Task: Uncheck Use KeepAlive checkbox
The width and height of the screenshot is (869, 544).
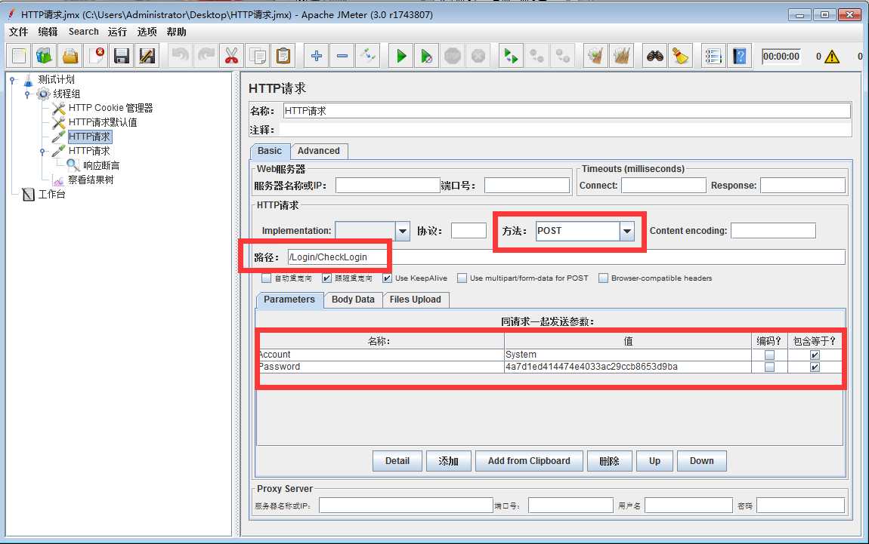Action: coord(387,278)
